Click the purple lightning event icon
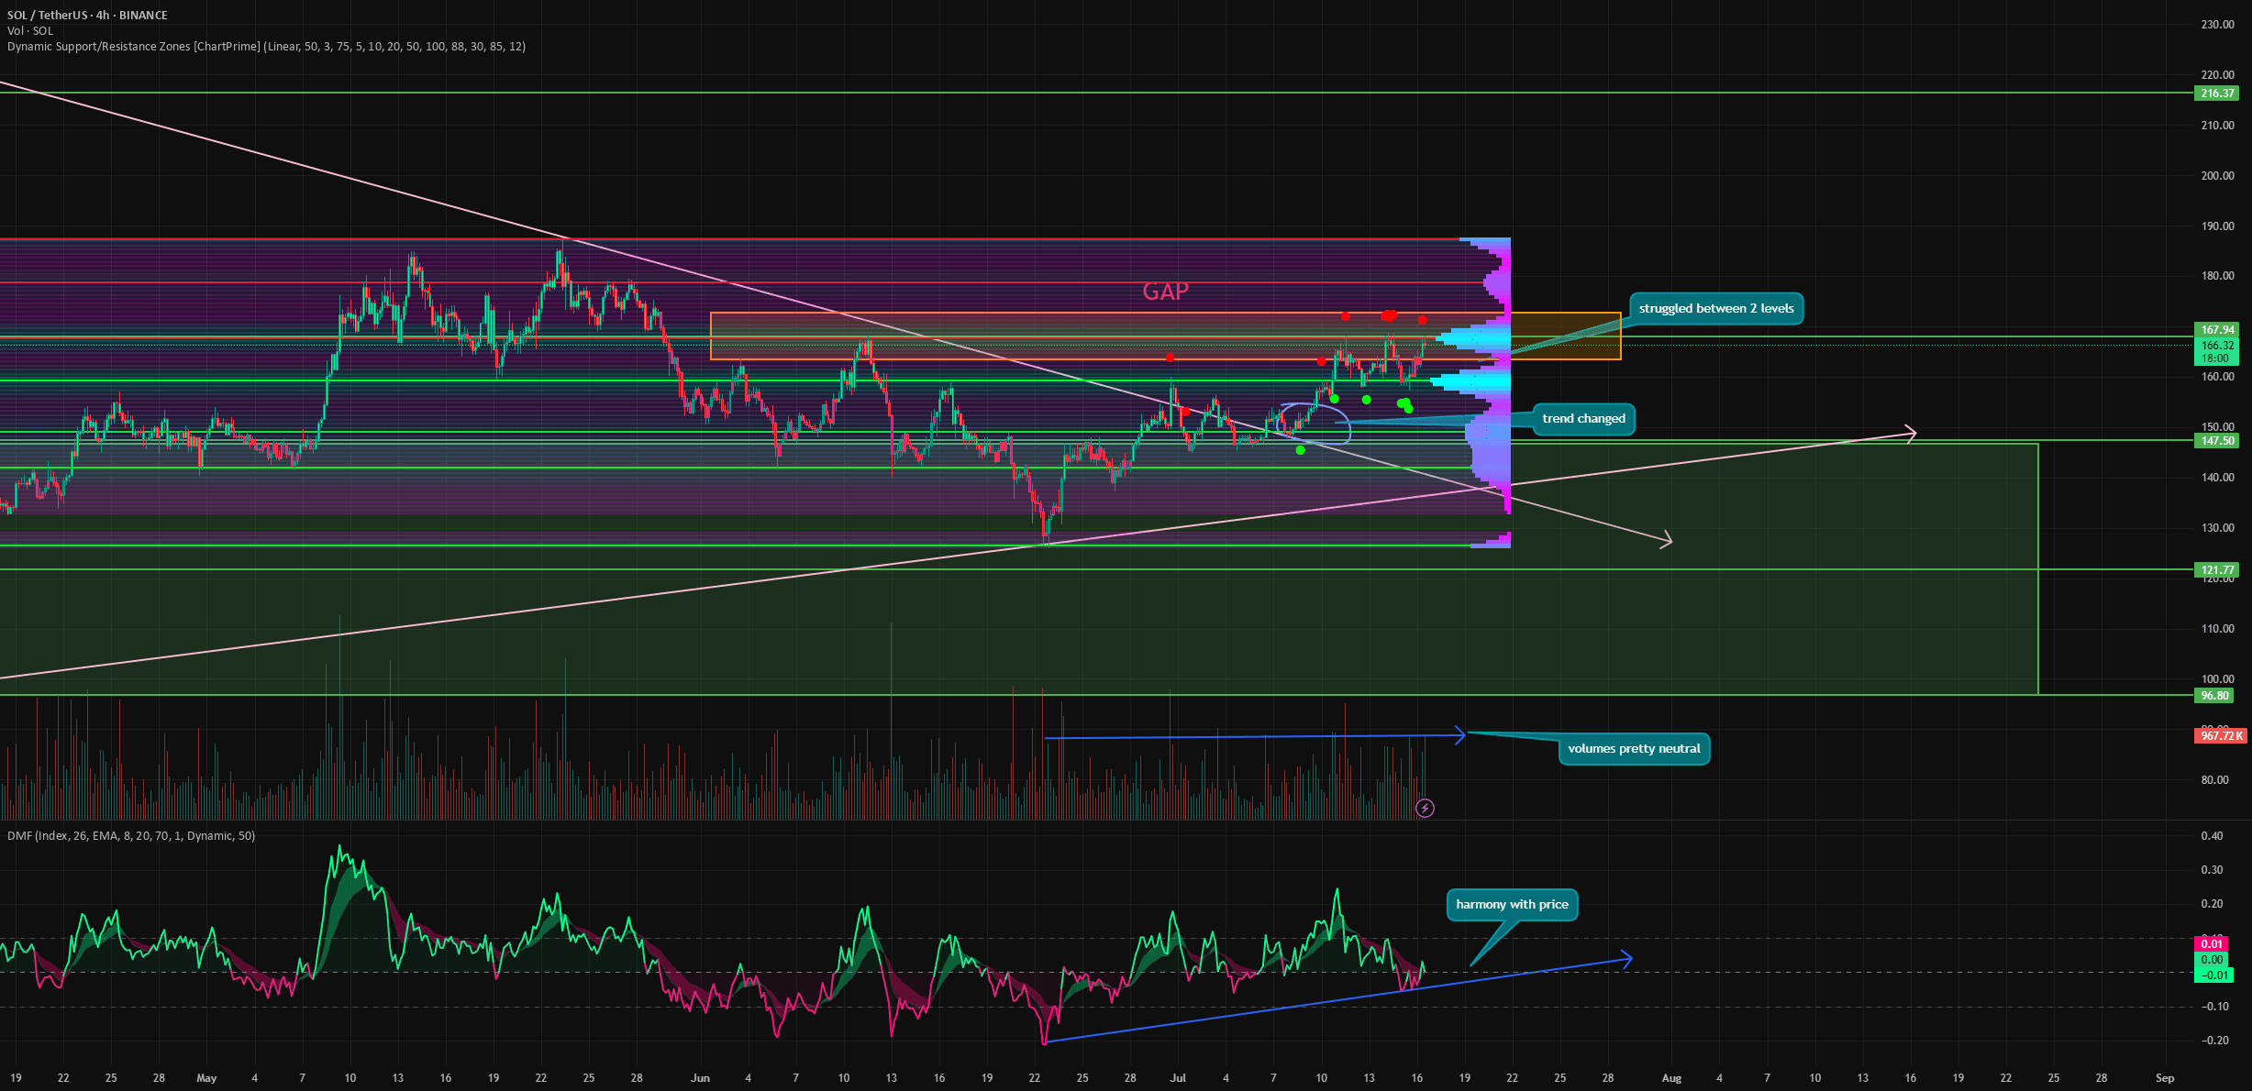This screenshot has width=2252, height=1091. (x=1425, y=808)
